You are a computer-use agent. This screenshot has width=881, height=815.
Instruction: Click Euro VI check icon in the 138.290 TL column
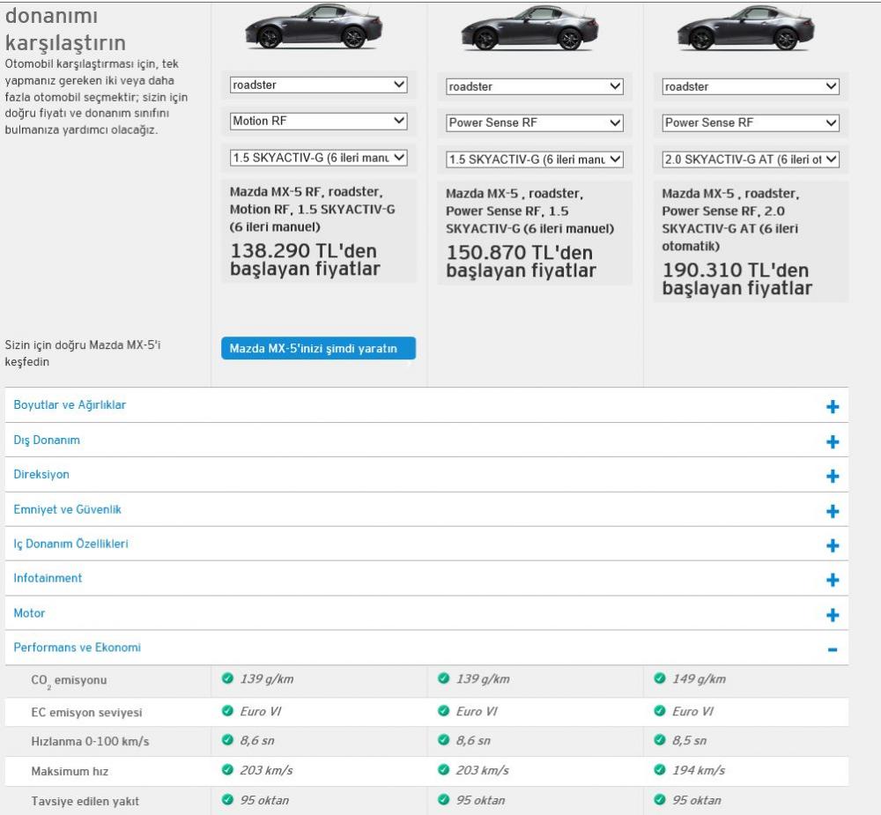pos(227,711)
